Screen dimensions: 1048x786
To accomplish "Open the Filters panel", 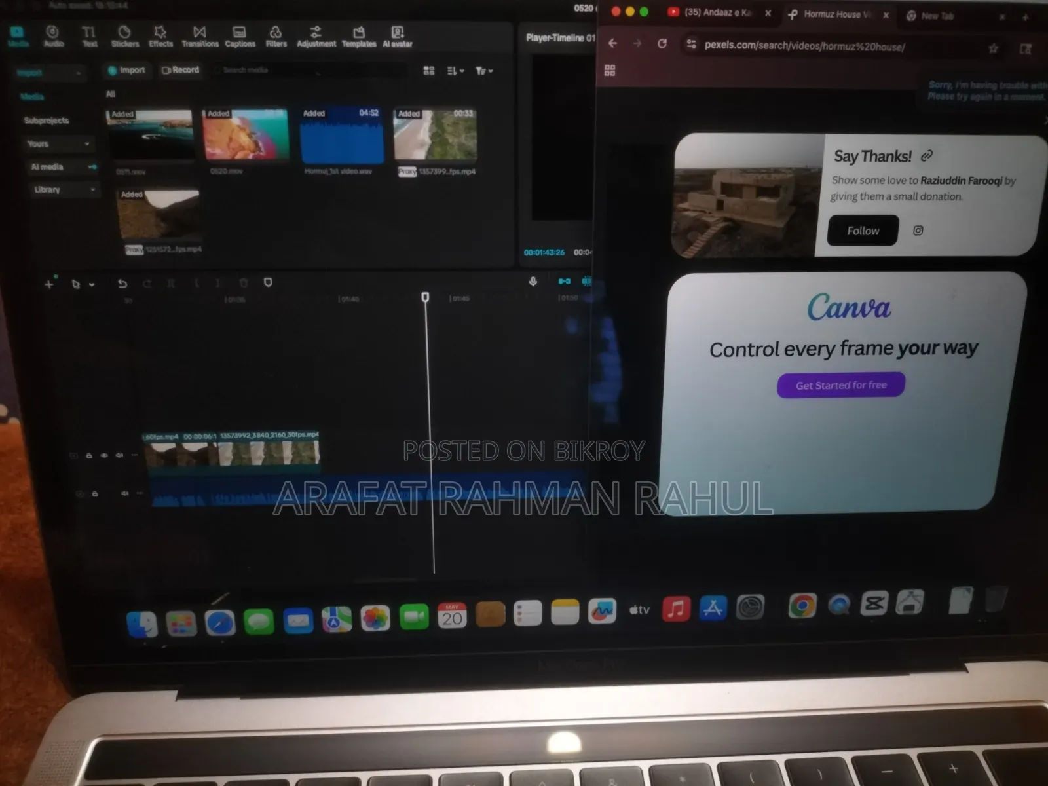I will (276, 37).
